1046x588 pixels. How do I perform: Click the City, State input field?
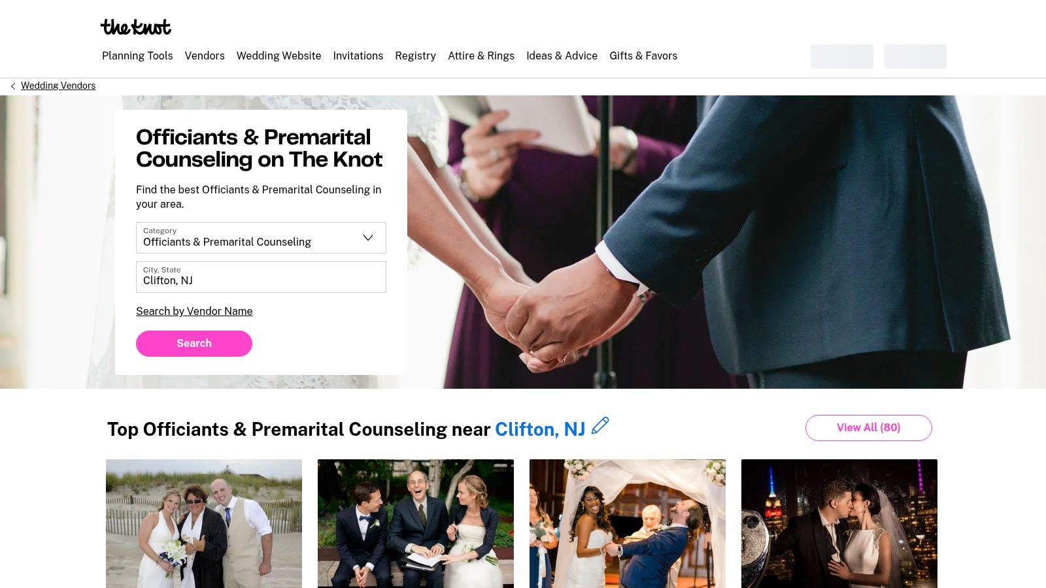[261, 277]
